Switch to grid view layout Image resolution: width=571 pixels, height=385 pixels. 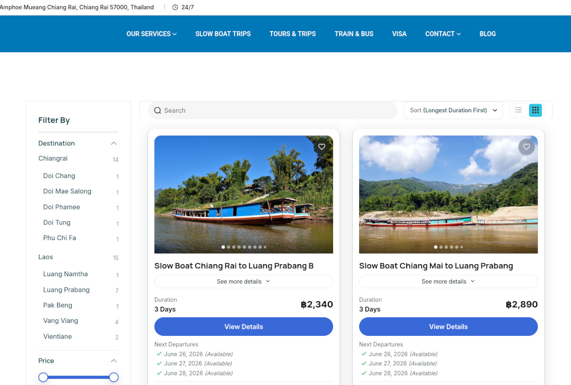coord(535,110)
